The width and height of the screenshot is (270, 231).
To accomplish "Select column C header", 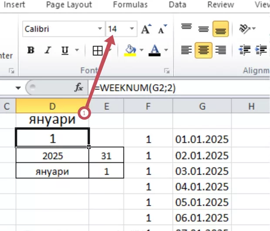I will (x=7, y=106).
